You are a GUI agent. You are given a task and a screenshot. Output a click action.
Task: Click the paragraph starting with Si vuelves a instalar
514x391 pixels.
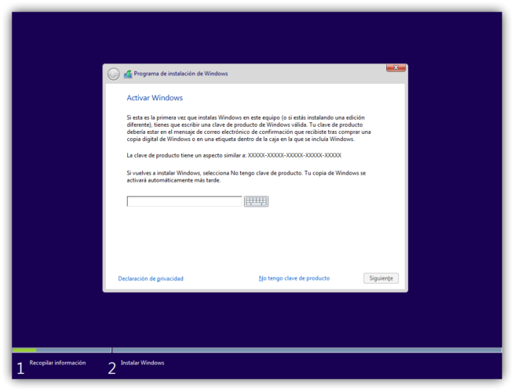[246, 176]
